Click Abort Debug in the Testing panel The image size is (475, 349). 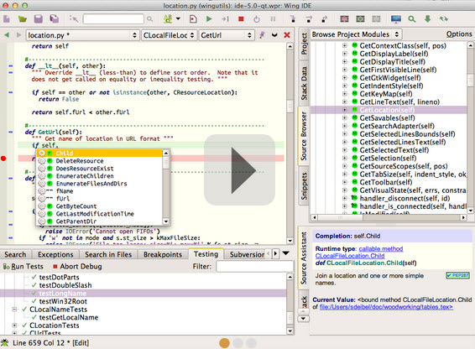click(x=77, y=266)
